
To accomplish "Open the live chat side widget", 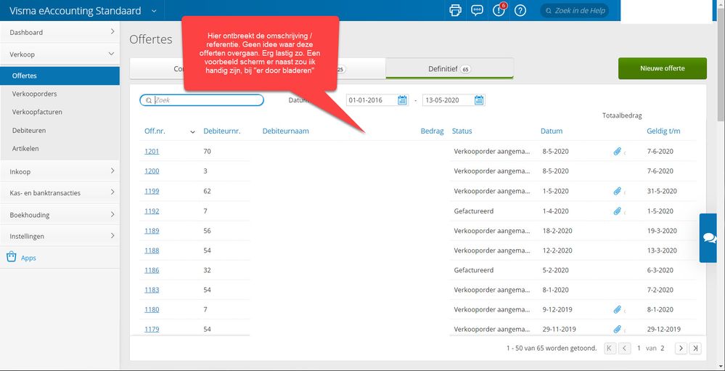I will 709,237.
